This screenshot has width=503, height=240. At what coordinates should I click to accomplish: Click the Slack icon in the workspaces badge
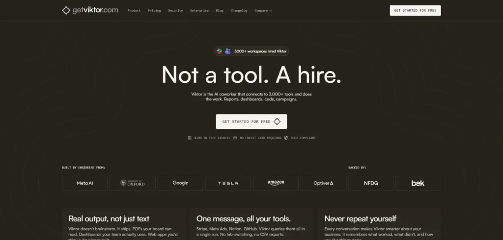pyautogui.click(x=220, y=51)
